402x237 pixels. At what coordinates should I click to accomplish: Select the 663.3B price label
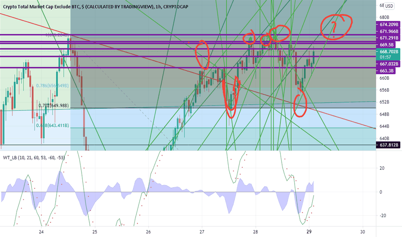[386, 71]
